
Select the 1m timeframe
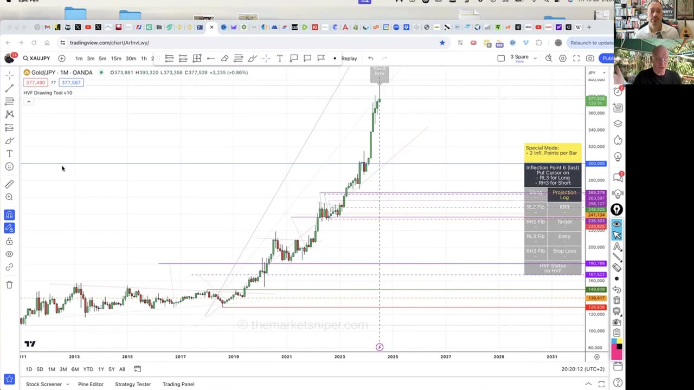(79, 58)
